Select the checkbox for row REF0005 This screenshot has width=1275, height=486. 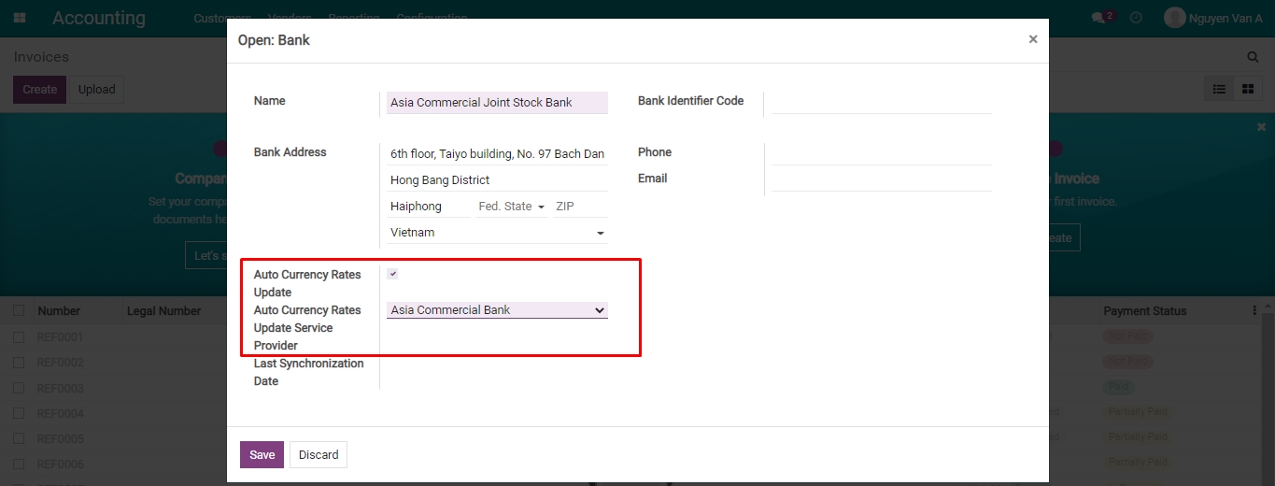click(x=19, y=438)
